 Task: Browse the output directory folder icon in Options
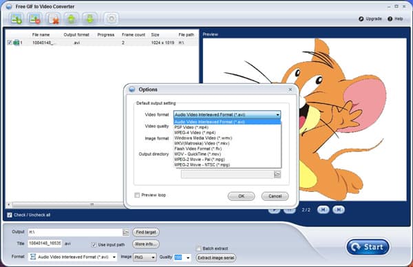(277, 174)
